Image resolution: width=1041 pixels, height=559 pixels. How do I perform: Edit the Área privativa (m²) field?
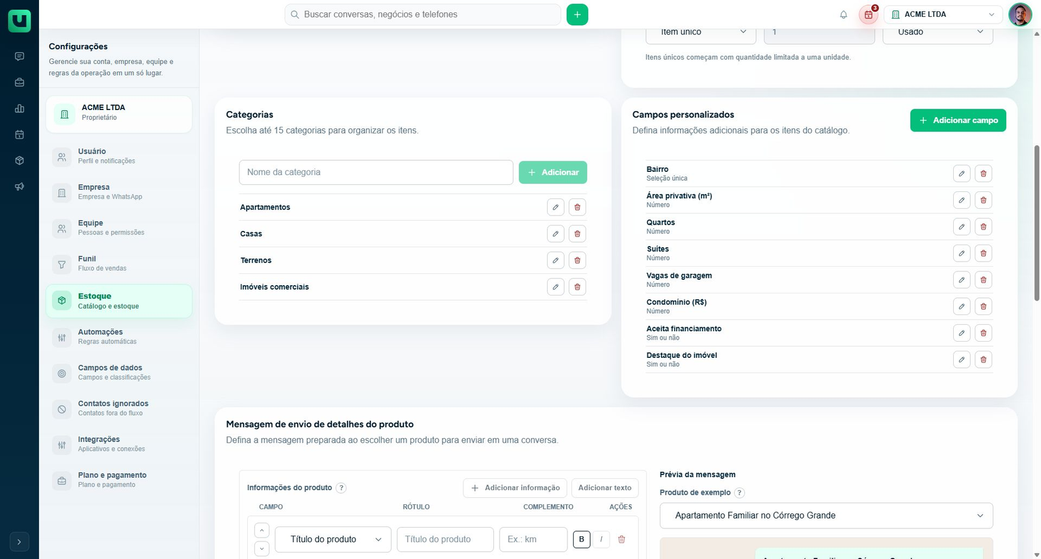(x=962, y=200)
